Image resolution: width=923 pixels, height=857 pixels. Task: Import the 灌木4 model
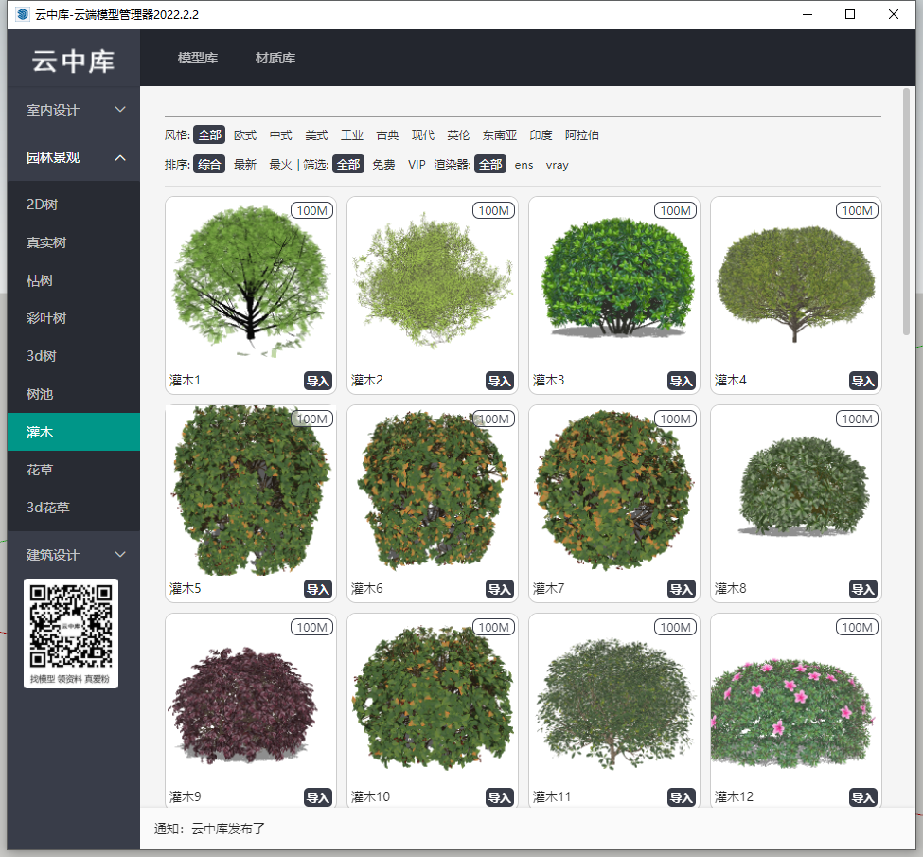[863, 381]
